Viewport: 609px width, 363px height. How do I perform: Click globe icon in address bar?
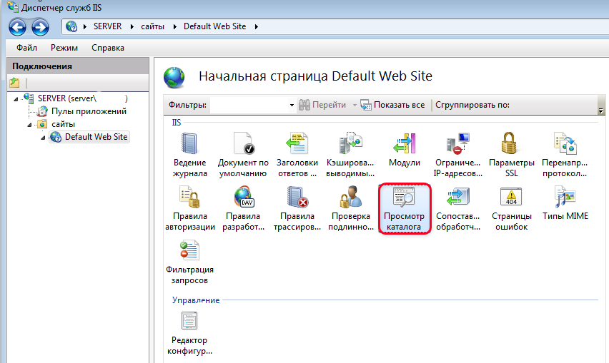click(x=71, y=26)
